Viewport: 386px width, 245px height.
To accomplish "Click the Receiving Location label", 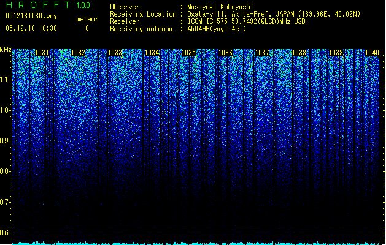I will pos(143,14).
